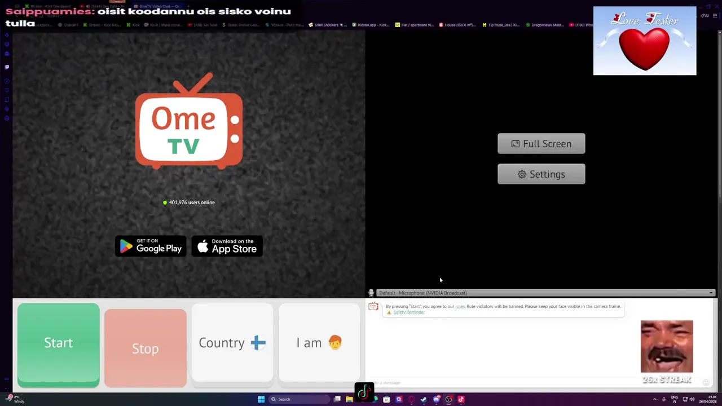The width and height of the screenshot is (722, 406).
Task: Click the red Stop button
Action: 145,348
